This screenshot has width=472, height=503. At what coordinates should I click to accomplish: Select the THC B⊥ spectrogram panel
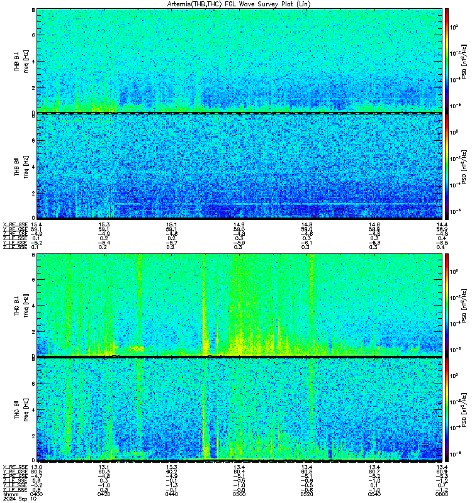tap(239, 304)
